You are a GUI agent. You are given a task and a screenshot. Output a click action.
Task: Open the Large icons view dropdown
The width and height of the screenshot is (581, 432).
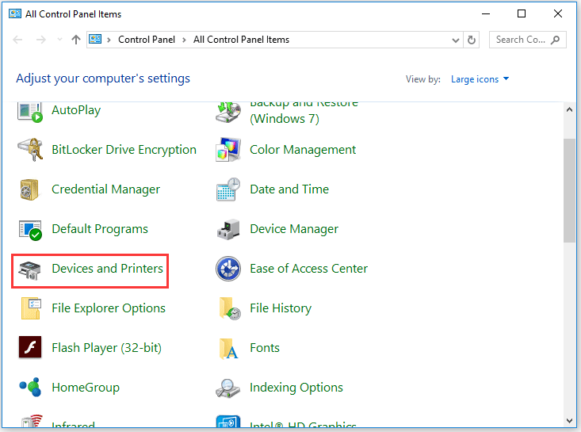click(x=480, y=79)
